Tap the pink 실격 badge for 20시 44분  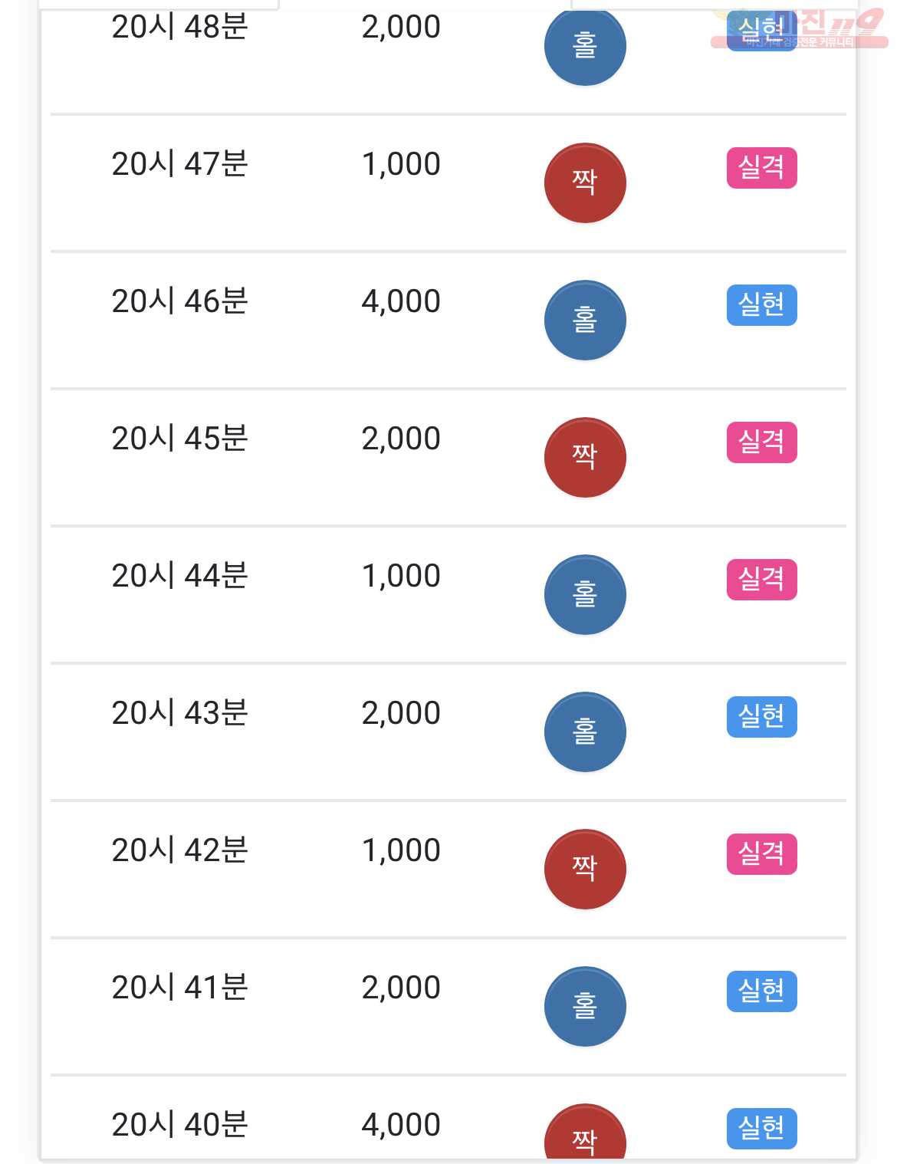[x=762, y=580]
